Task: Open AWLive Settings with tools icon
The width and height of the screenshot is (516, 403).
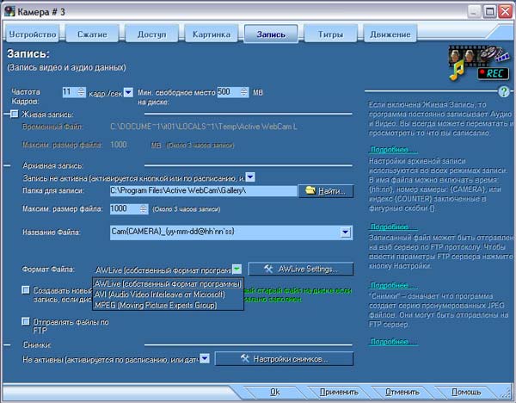Action: point(300,269)
